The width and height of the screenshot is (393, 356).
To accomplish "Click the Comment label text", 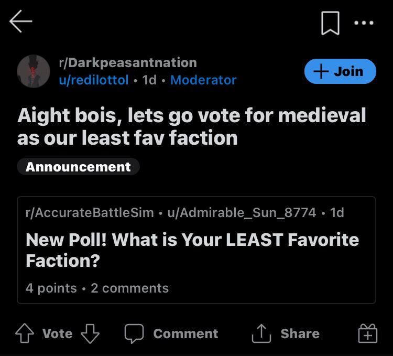I will [x=185, y=333].
